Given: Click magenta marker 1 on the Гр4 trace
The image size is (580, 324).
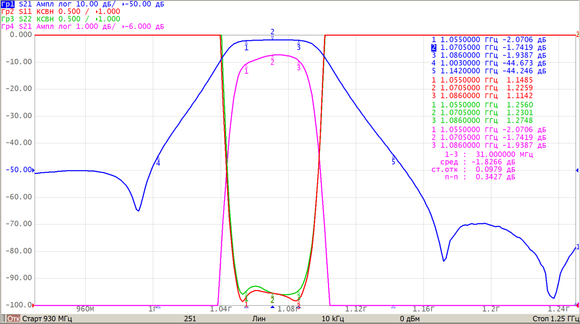Looking at the screenshot, I should [x=246, y=70].
